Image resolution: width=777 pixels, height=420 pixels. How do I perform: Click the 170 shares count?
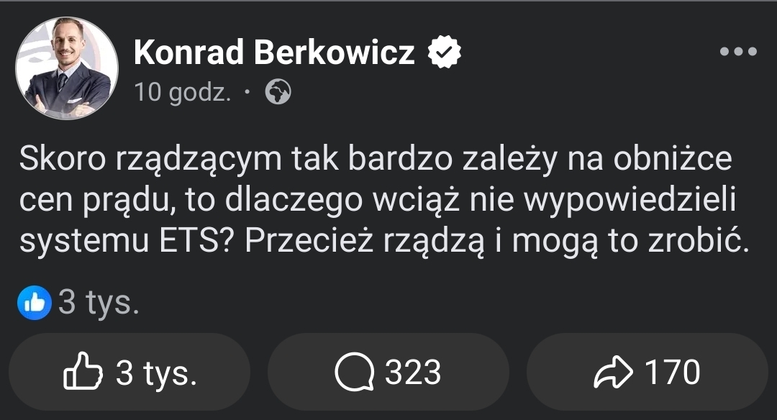tap(672, 373)
